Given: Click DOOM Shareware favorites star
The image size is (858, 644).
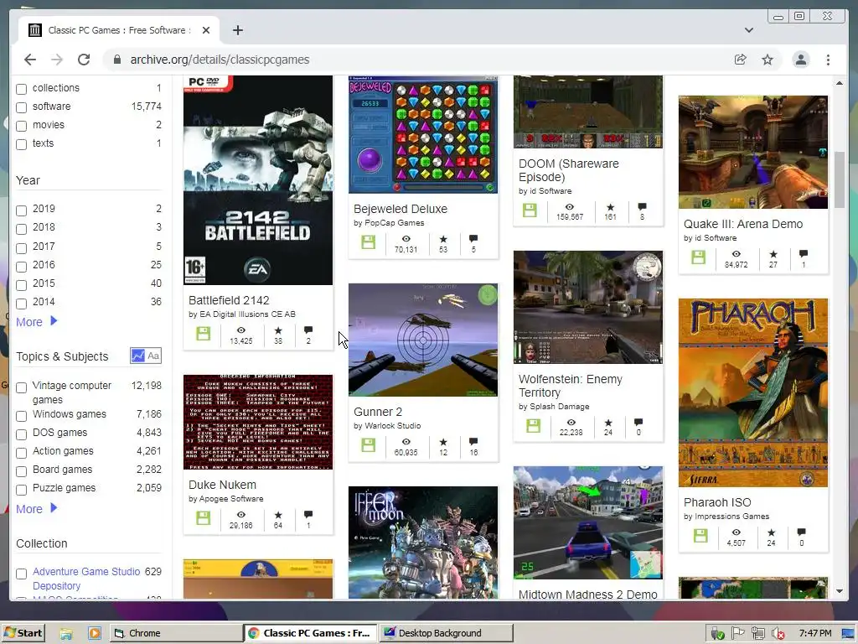Looking at the screenshot, I should 610,207.
